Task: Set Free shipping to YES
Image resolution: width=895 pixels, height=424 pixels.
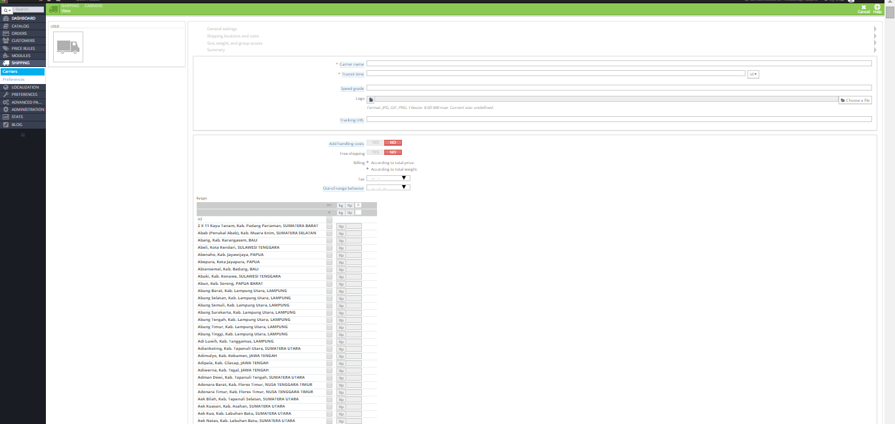Action: point(375,152)
